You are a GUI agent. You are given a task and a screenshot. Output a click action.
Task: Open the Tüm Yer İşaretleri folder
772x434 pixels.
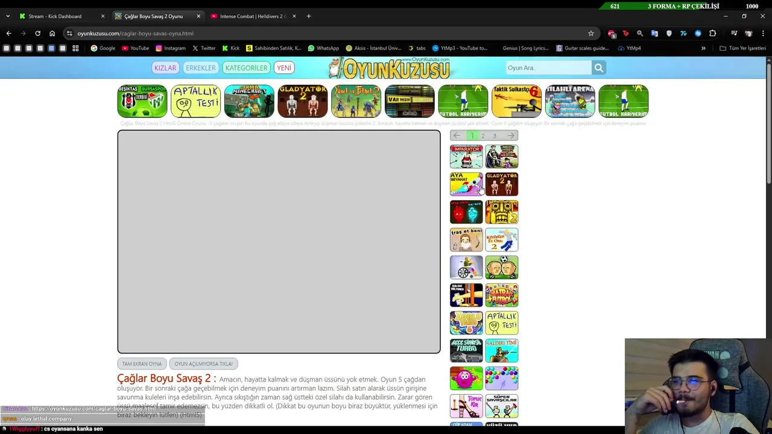click(743, 48)
